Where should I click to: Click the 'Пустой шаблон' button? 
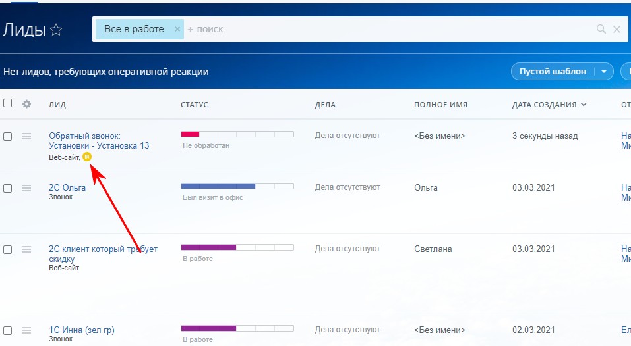[x=553, y=72]
